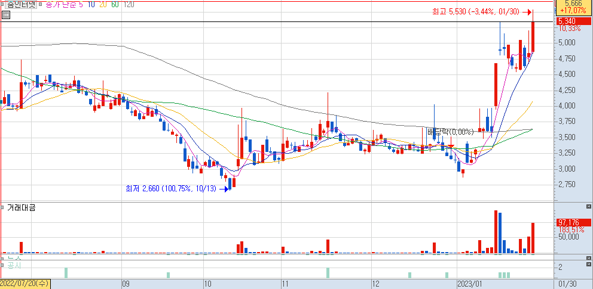This screenshot has height=289, width=593.
Task: Click the tall blue volume bar in January
Action: point(500,233)
